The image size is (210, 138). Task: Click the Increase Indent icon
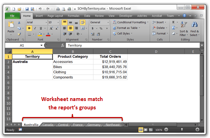tap(70, 34)
